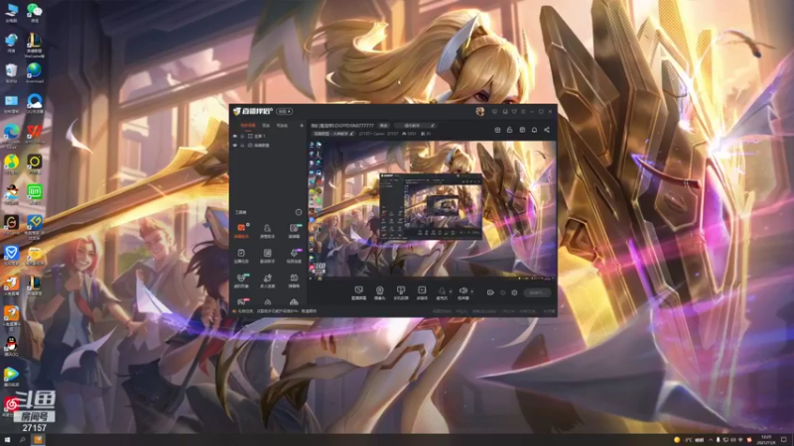Open the hamburger menu icon in title bar
The width and height of the screenshot is (794, 446).
point(524,111)
